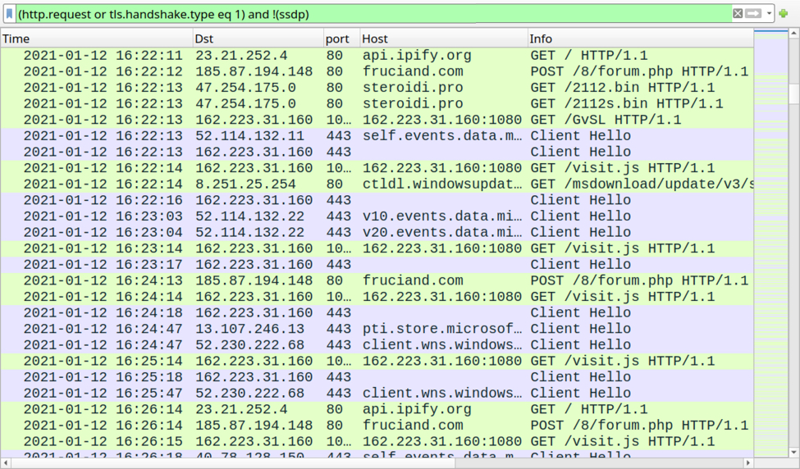Select the 16:25:14 GET /visit.js packet
Image resolution: width=800 pixels, height=469 pixels.
[377, 361]
